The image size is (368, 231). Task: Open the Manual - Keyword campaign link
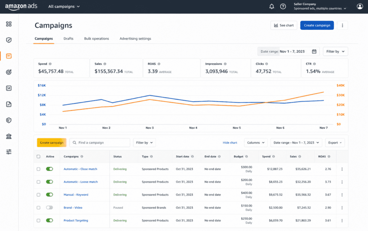(76, 195)
